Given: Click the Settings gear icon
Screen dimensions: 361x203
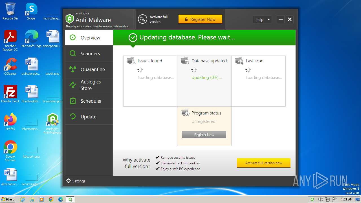Looking at the screenshot, I should 69,181.
